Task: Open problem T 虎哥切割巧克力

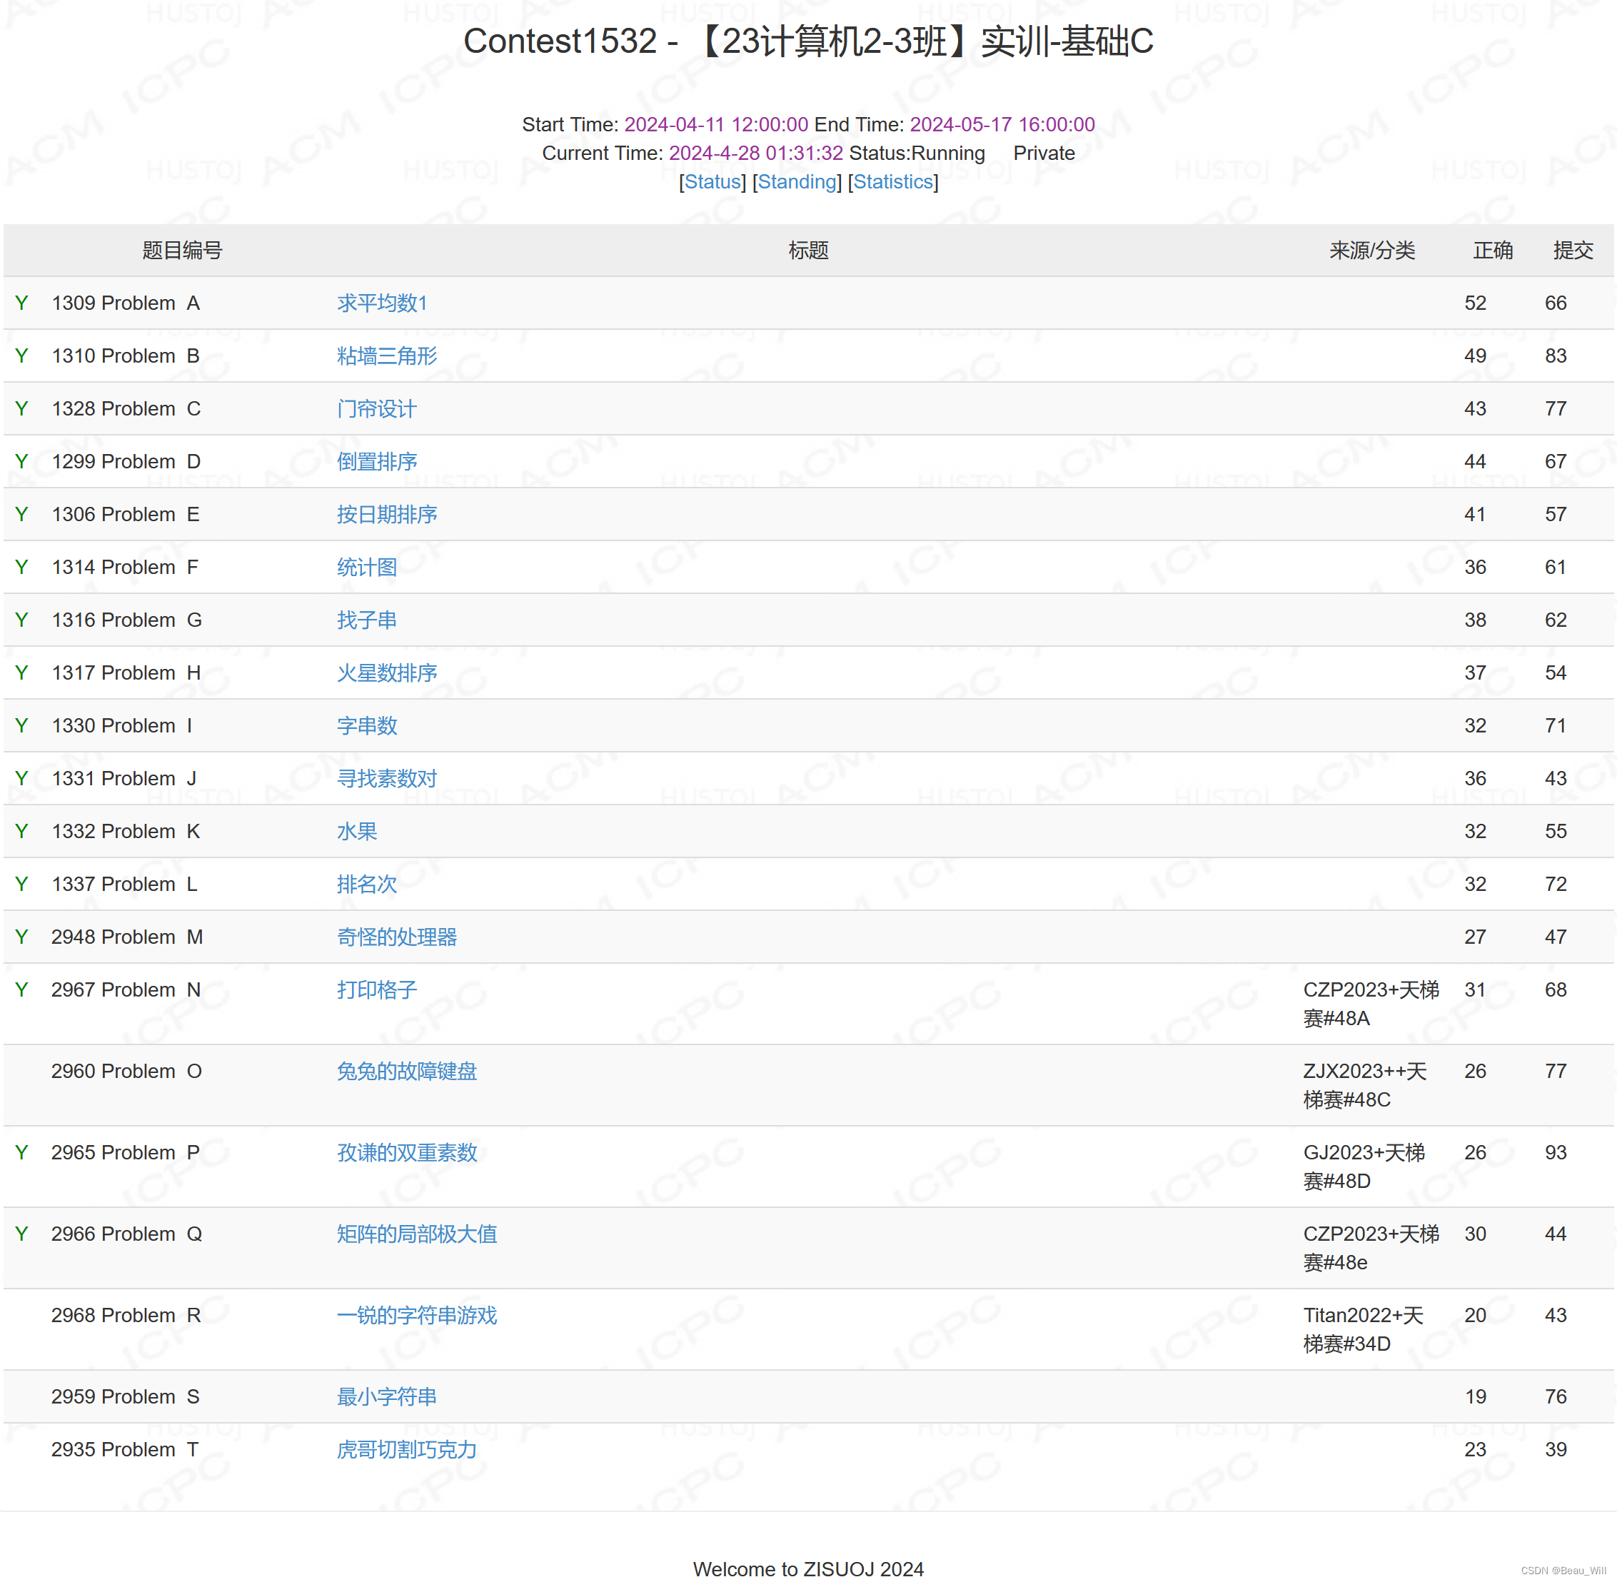Action: click(x=406, y=1450)
